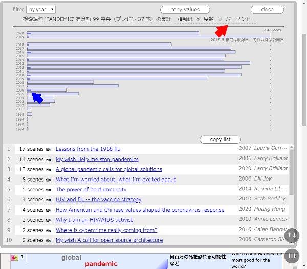Screen dimensions: 307x269
Task: Select the パーセント radio button
Action: pyautogui.click(x=221, y=19)
